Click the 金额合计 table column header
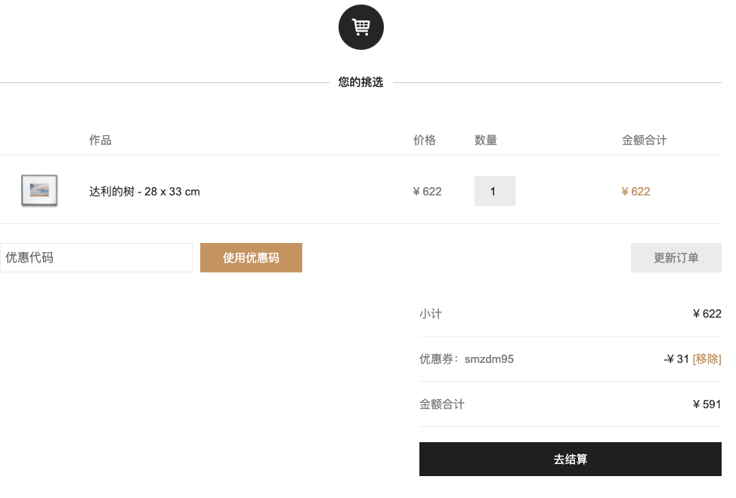 tap(645, 140)
